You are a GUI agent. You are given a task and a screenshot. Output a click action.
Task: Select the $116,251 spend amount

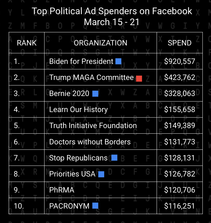pos(179,206)
